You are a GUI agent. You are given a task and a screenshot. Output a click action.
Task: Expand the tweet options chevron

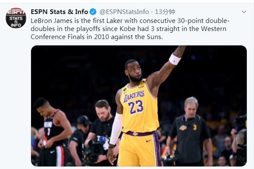click(x=244, y=12)
